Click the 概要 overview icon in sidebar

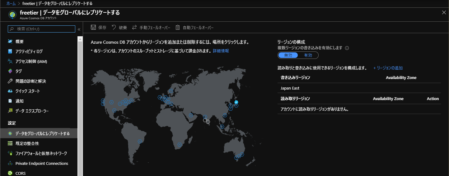pyautogui.click(x=10, y=42)
